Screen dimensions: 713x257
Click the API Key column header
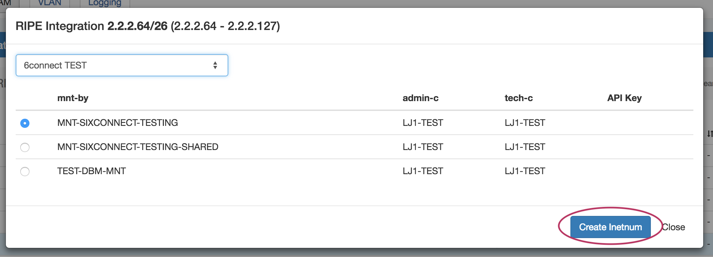pyautogui.click(x=624, y=98)
